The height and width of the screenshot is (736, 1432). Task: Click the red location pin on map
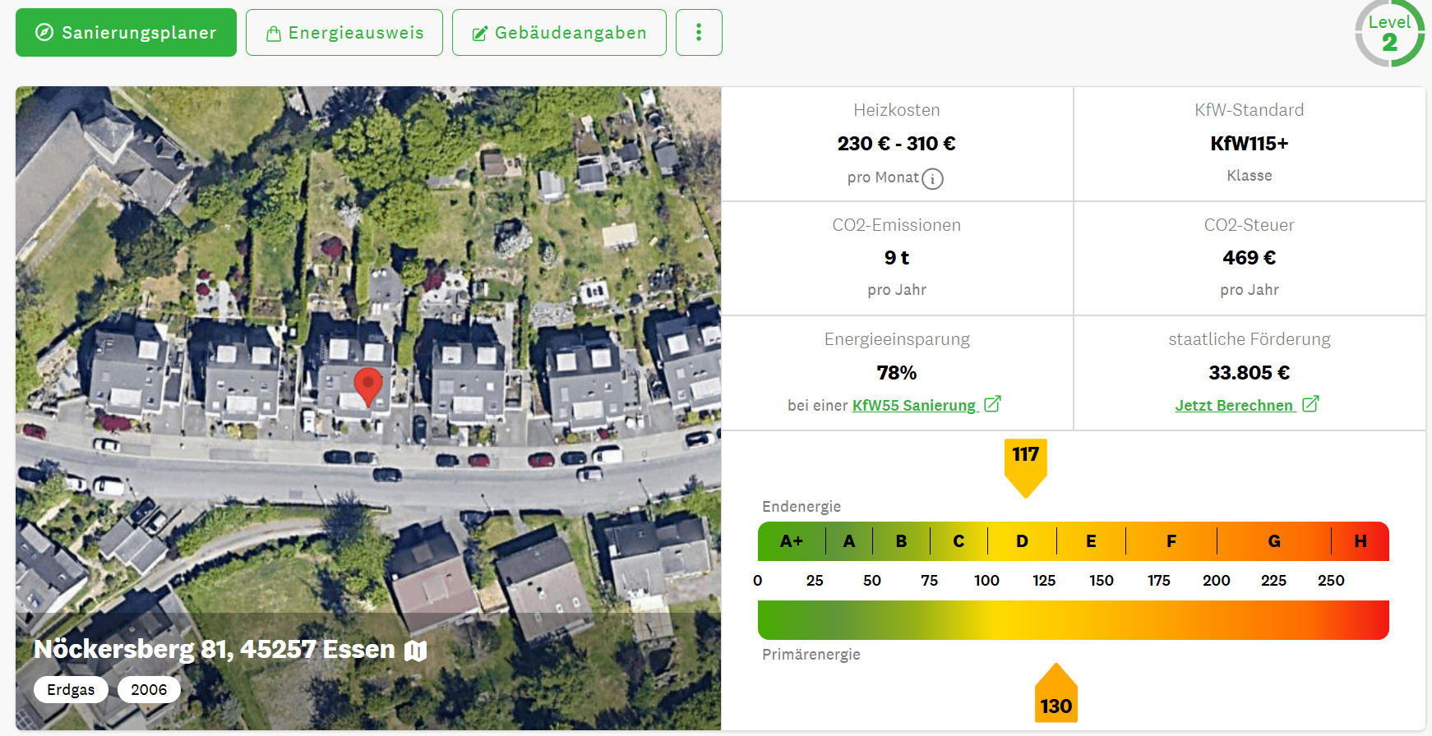click(367, 384)
